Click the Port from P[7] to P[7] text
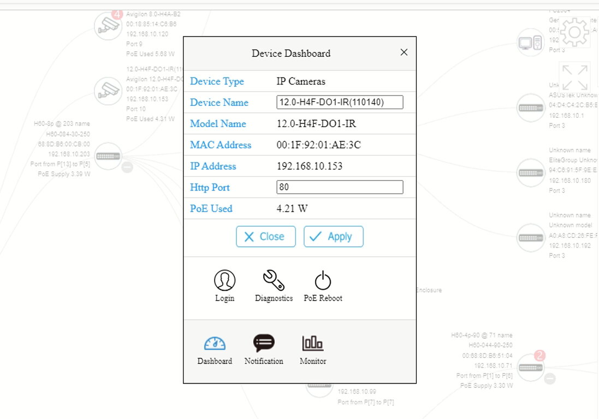The image size is (599, 419). click(366, 402)
